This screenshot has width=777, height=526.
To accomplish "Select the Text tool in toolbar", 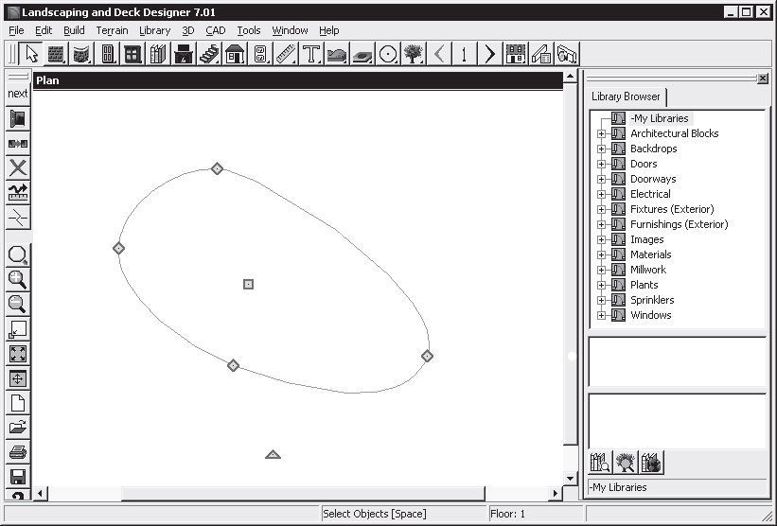I will pos(311,54).
